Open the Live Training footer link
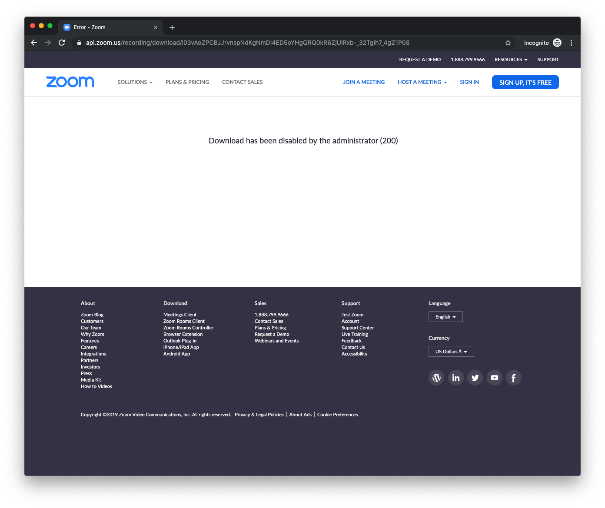The image size is (605, 508). [355, 334]
